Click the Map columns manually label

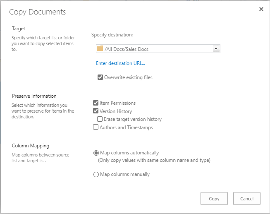click(x=125, y=174)
